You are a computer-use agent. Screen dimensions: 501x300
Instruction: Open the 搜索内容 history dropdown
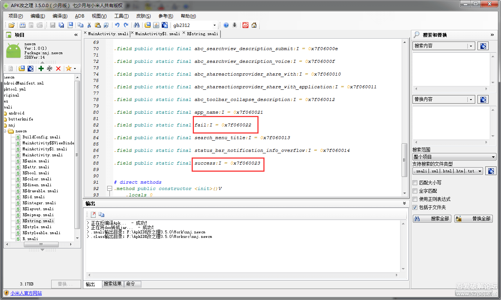click(x=471, y=46)
